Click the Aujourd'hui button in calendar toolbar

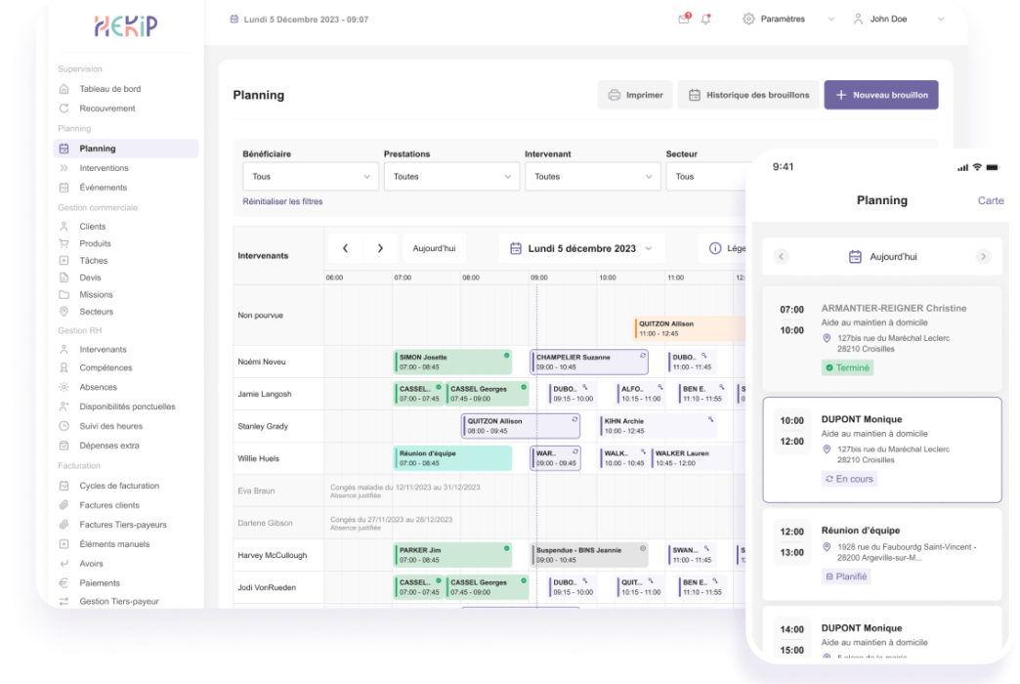coord(434,248)
